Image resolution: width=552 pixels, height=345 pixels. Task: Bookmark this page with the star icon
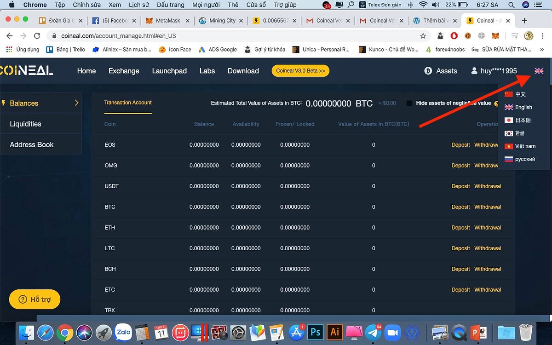423,35
